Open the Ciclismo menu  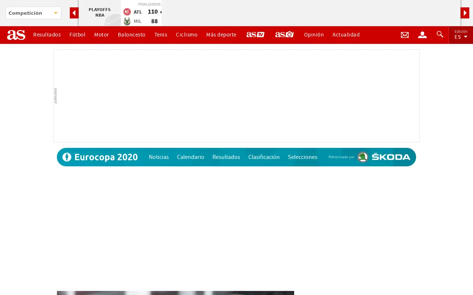(187, 35)
